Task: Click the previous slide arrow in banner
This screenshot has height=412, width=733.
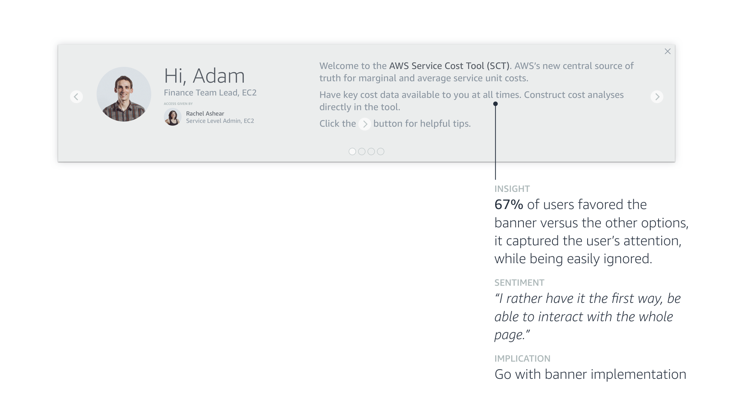Action: coord(76,97)
